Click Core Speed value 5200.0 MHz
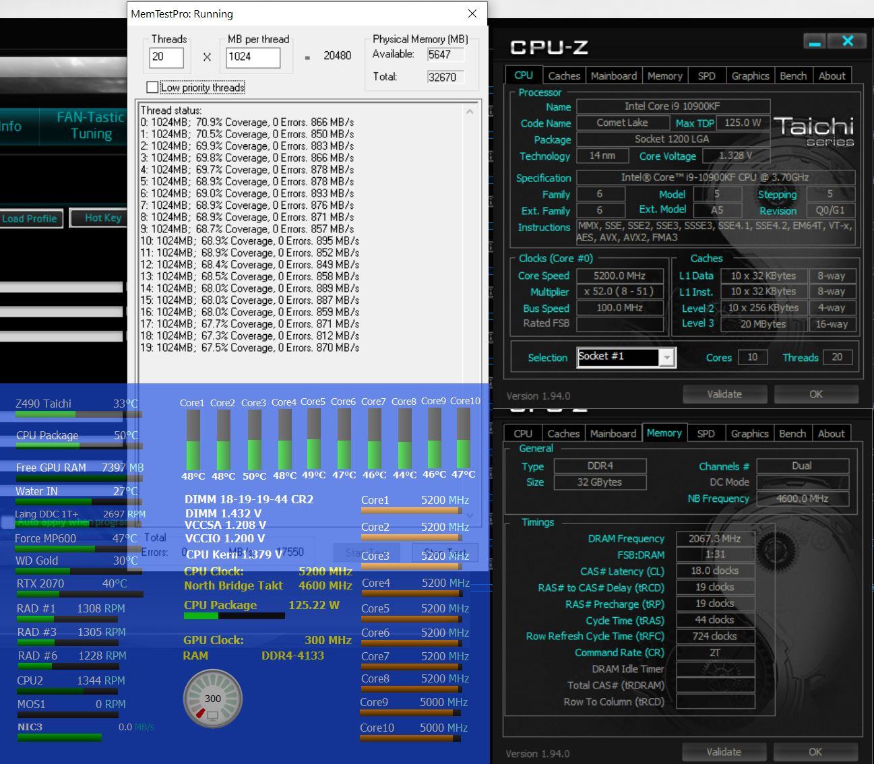This screenshot has width=874, height=764. tap(620, 276)
